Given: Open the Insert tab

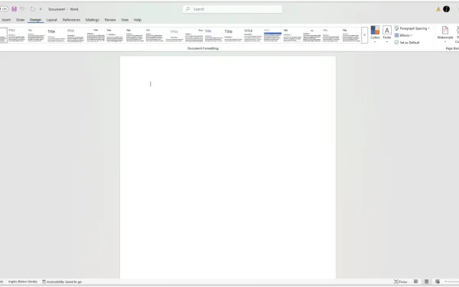Looking at the screenshot, I should tap(6, 20).
